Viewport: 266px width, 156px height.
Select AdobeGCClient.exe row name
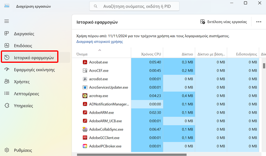(x=104, y=138)
